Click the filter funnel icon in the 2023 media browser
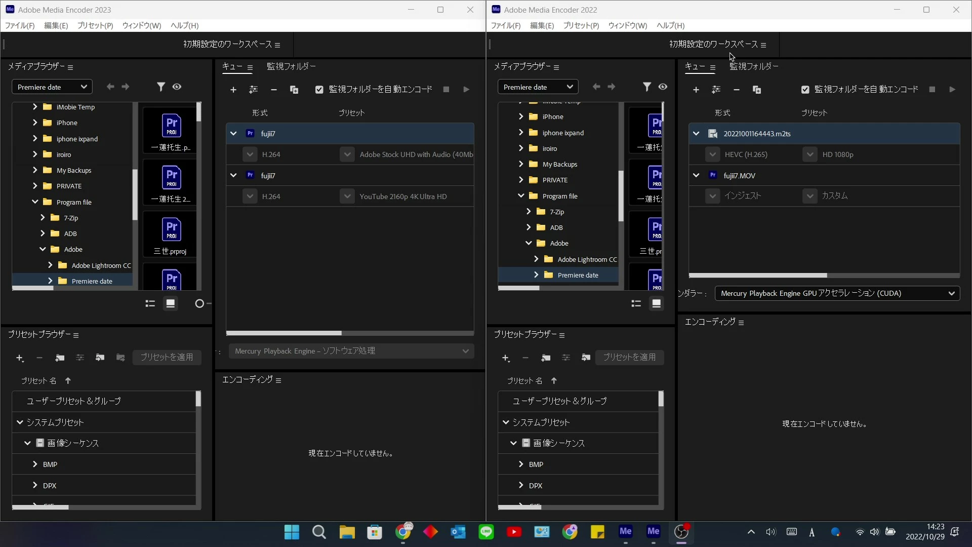The image size is (972, 547). (160, 87)
